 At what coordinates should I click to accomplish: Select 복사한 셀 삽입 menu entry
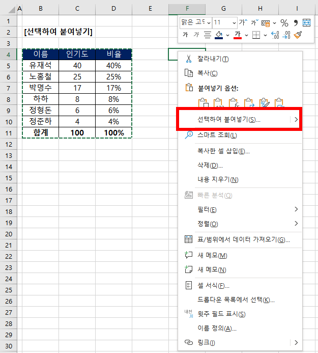[240, 151]
